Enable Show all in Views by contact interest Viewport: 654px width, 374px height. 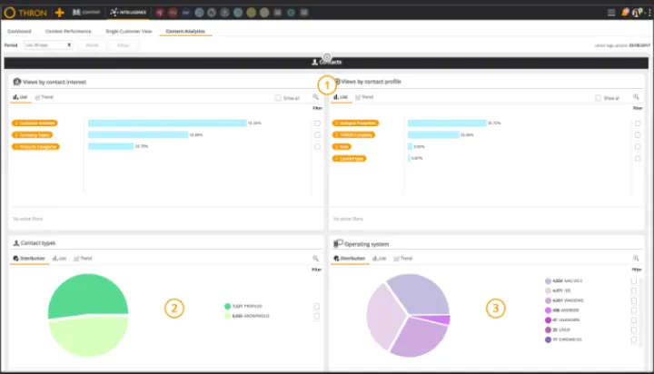click(278, 97)
